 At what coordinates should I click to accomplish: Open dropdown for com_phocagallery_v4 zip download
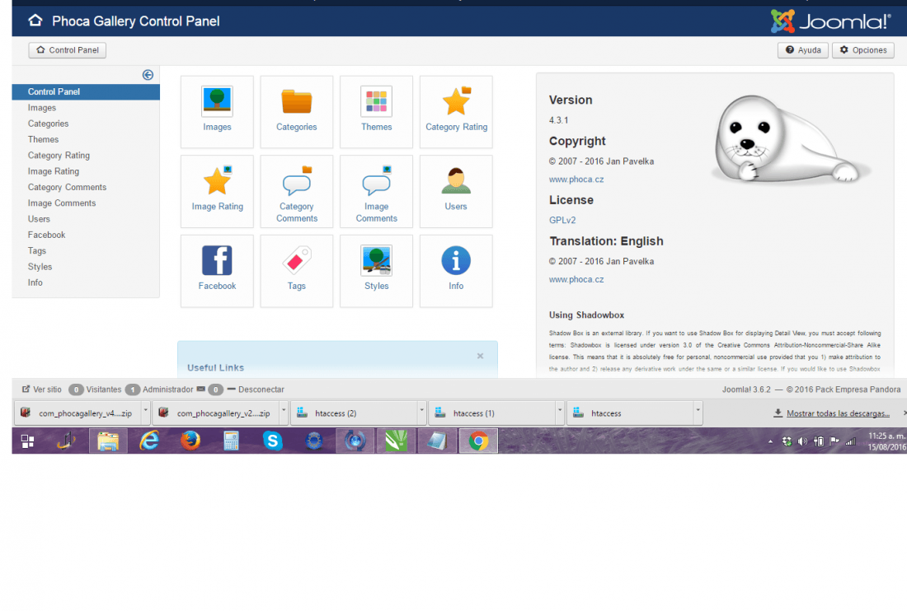146,413
